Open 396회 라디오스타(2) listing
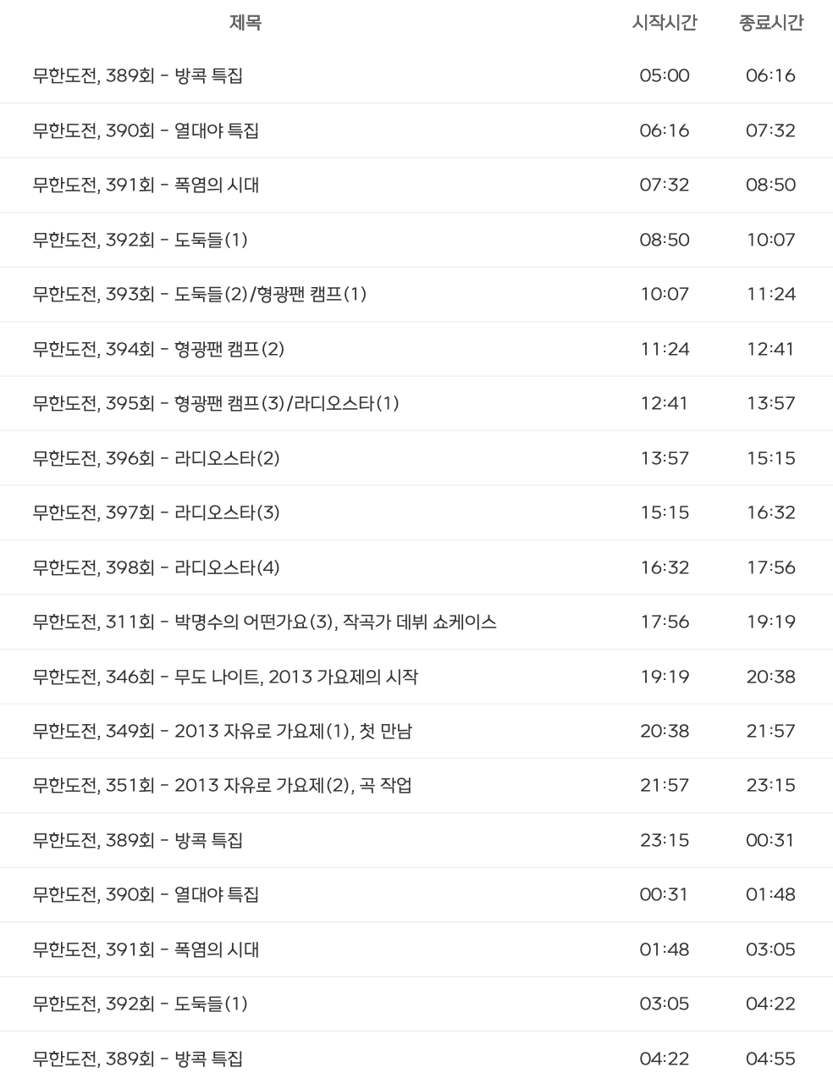This screenshot has height=1084, width=833. [416, 458]
